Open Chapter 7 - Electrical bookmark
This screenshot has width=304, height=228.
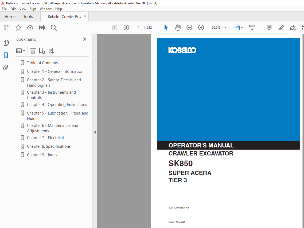[45, 138]
